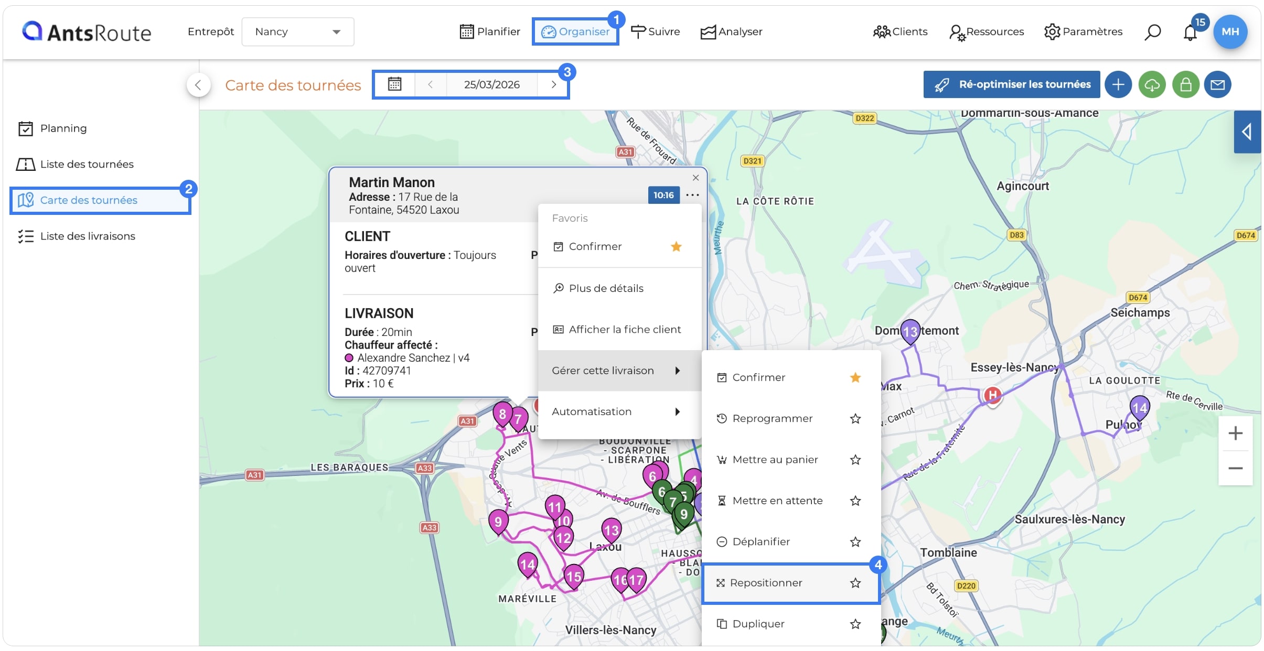
Task: Favorite the Mettre en attente action
Action: tap(855, 501)
